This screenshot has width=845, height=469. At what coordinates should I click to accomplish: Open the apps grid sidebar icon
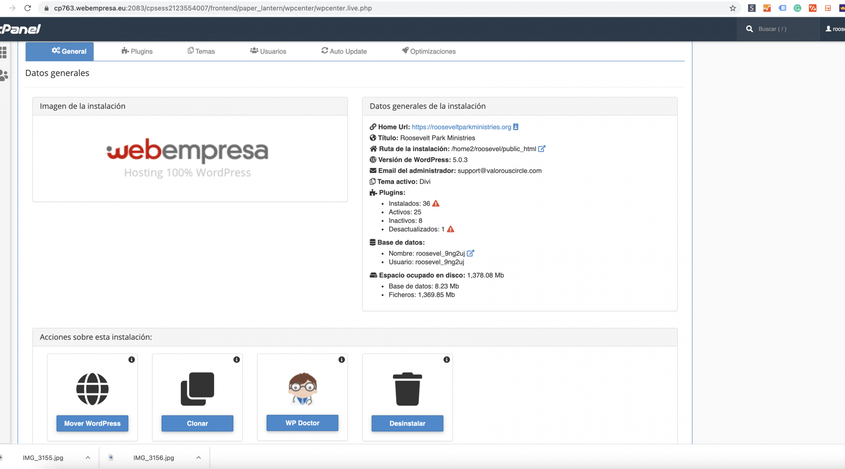coord(3,53)
